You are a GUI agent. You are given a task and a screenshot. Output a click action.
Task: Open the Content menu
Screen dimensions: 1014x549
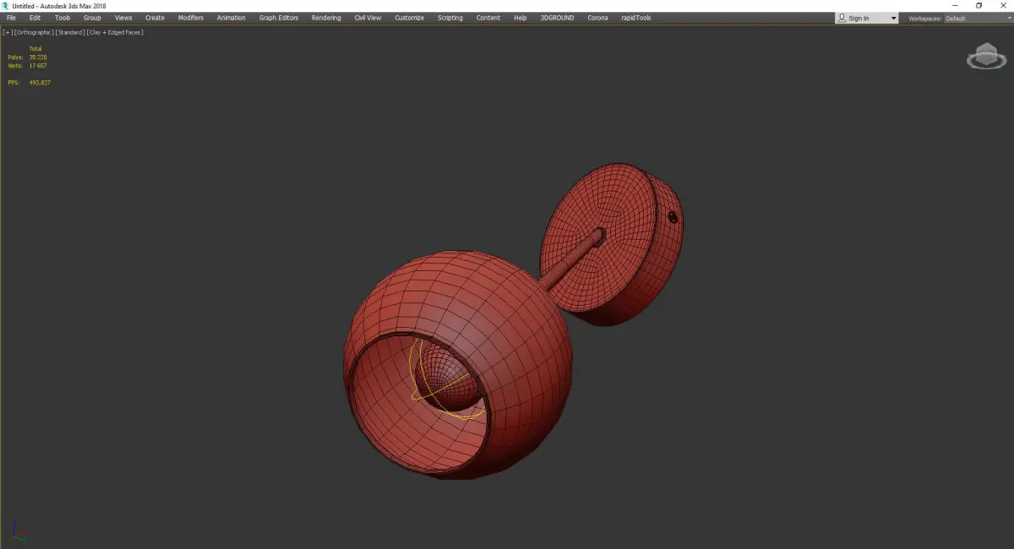point(488,18)
